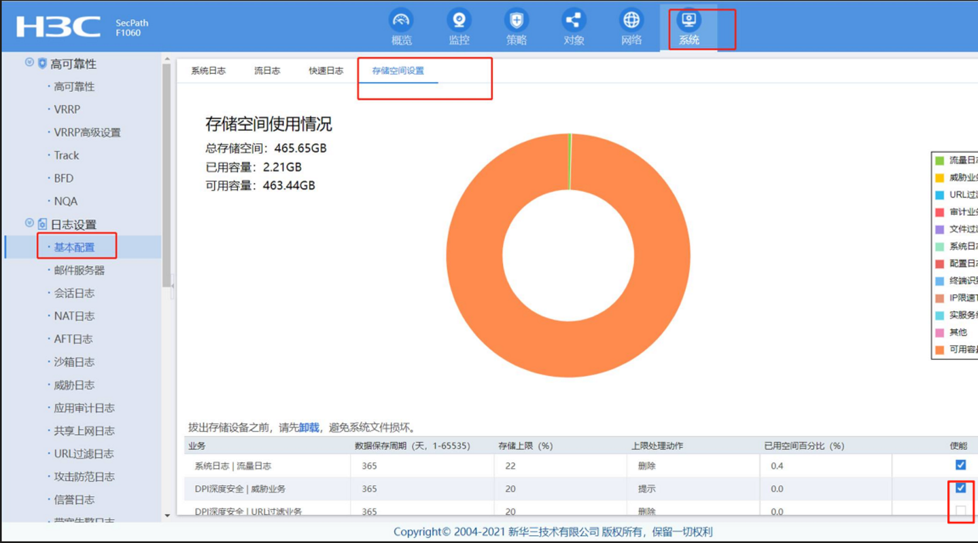Collapse the 日志设置 group using its arrow
Viewport: 978px width, 543px height.
[x=29, y=223]
